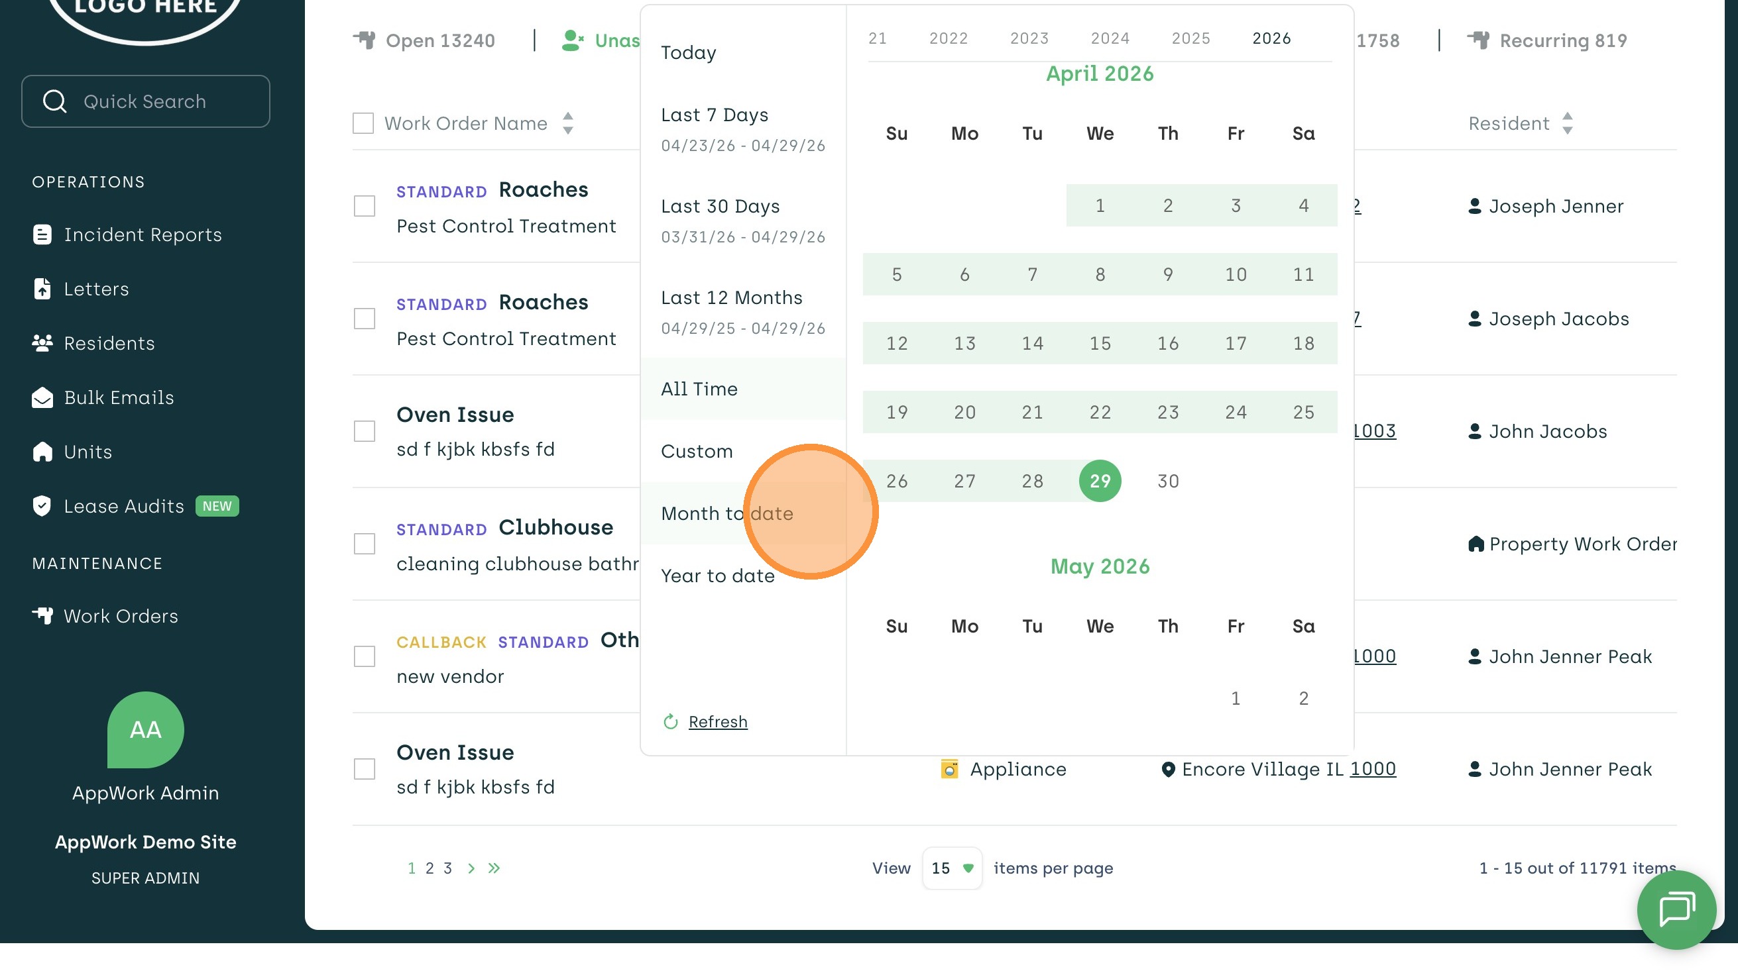The image size is (1738, 971).
Task: Click the Work Orders drill icon
Action: point(42,615)
